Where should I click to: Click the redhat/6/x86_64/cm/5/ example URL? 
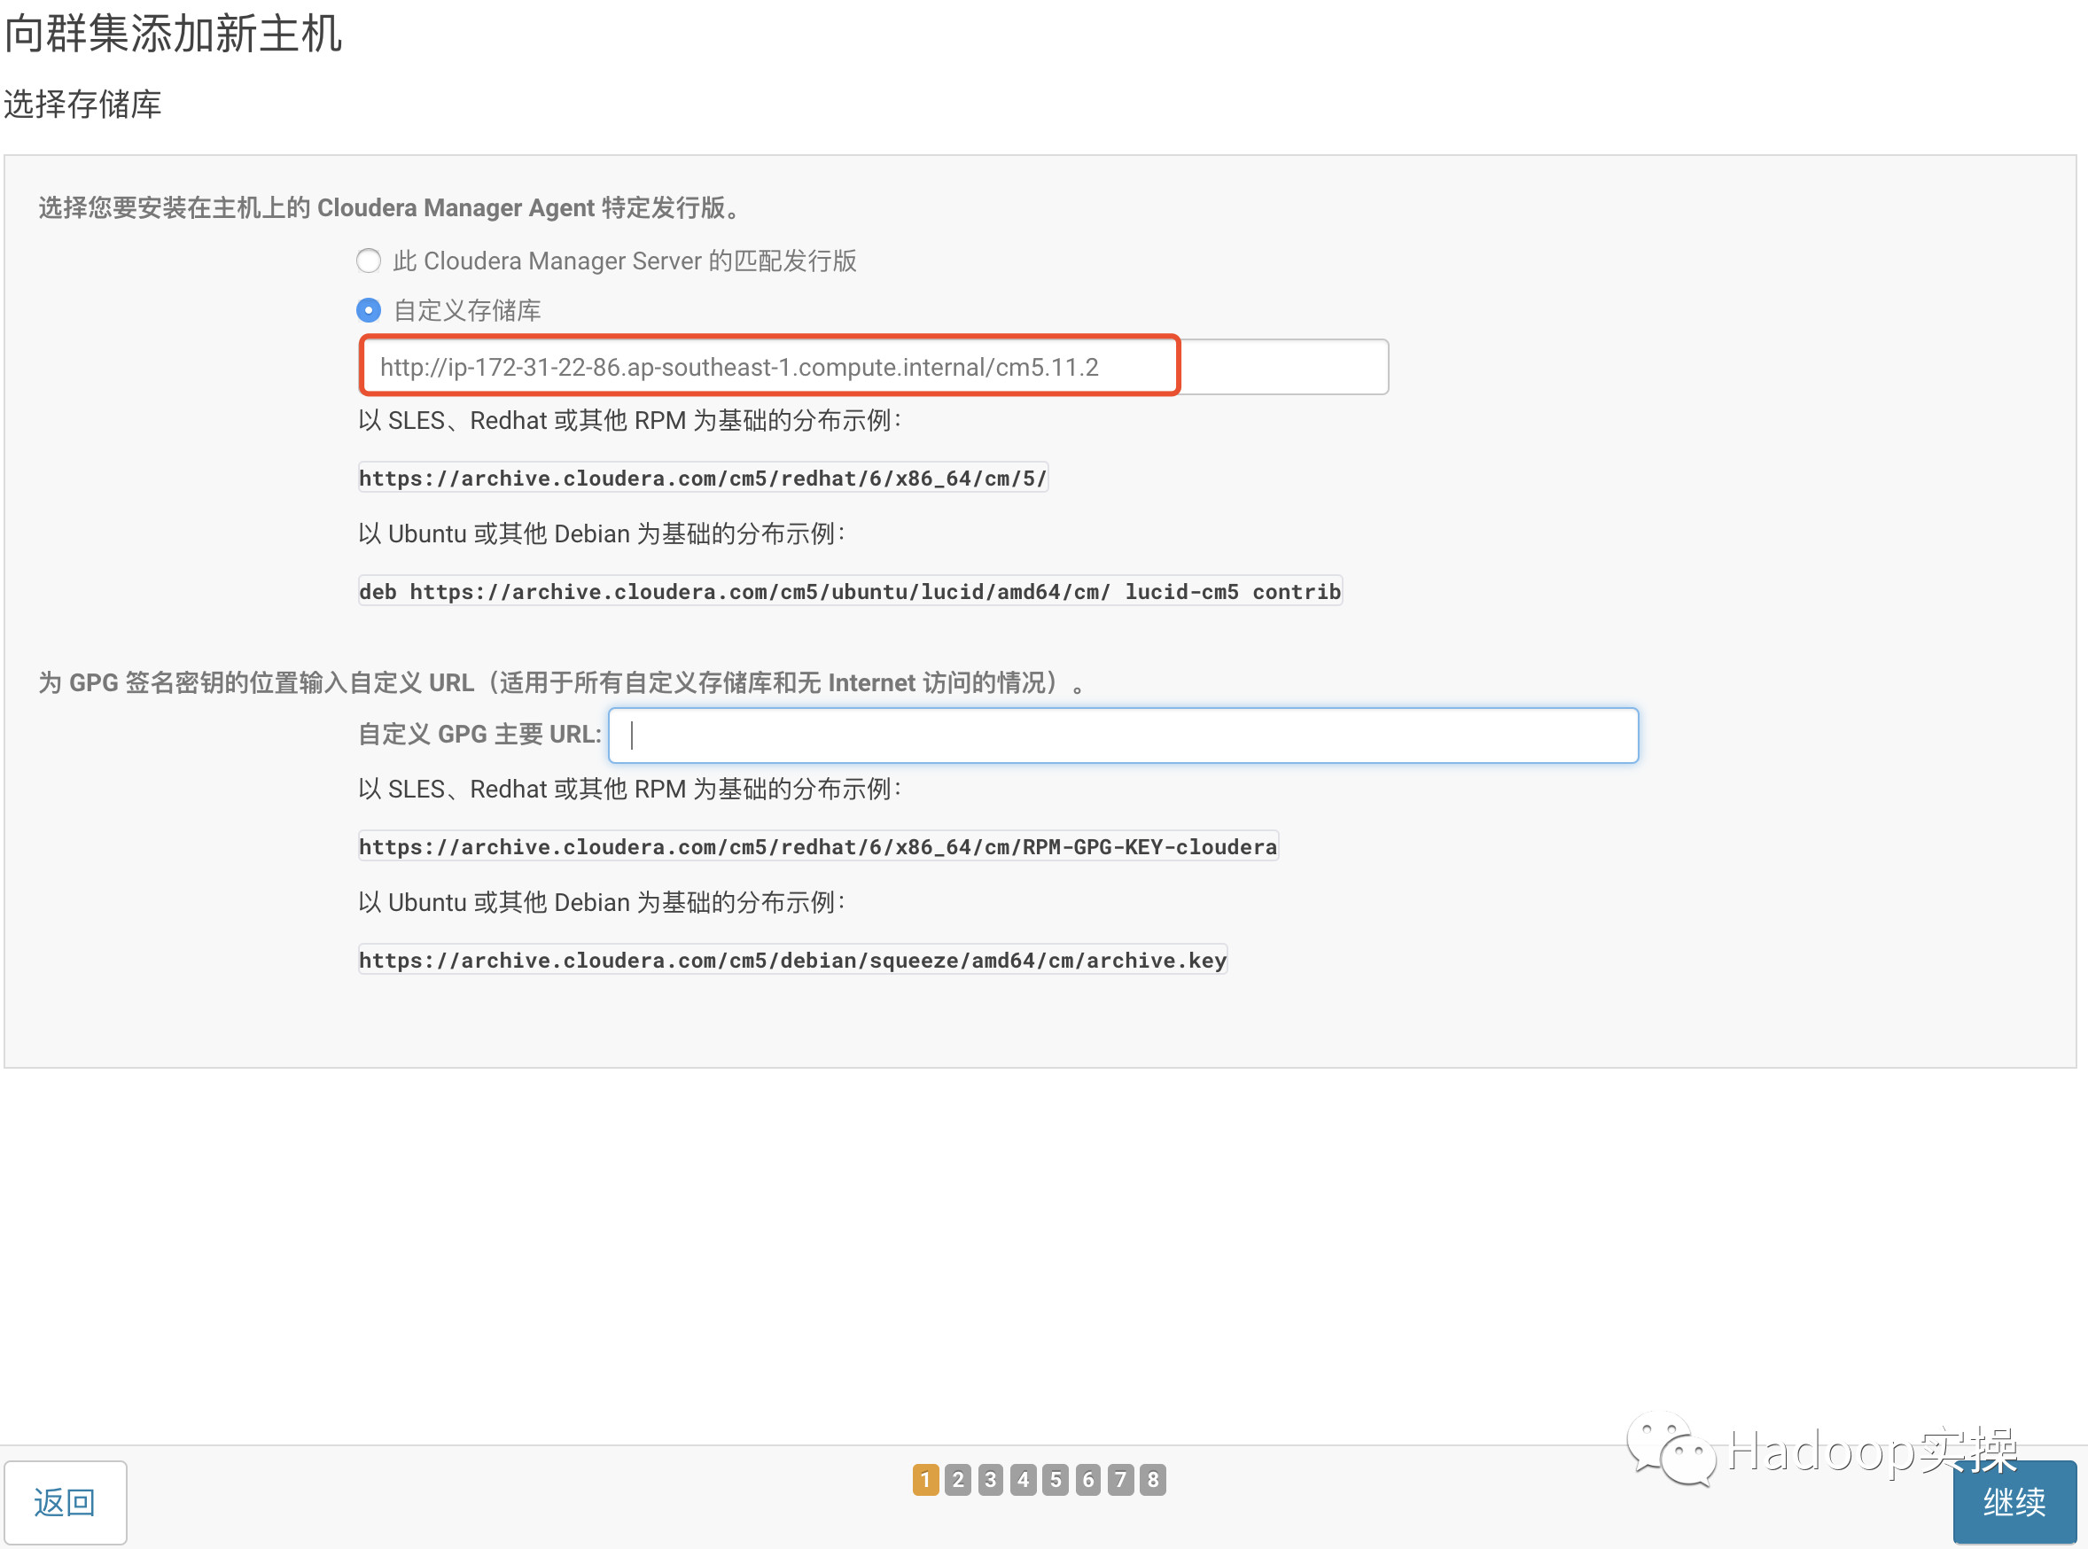point(703,479)
